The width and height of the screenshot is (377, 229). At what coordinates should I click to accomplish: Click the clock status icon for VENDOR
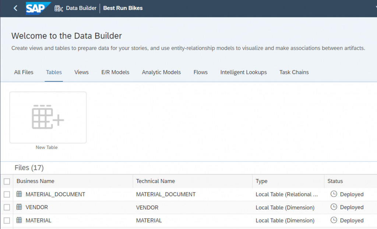click(334, 207)
